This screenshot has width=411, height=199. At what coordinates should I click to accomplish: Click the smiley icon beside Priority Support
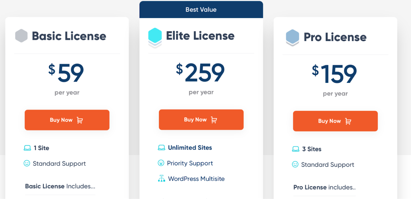(x=161, y=163)
